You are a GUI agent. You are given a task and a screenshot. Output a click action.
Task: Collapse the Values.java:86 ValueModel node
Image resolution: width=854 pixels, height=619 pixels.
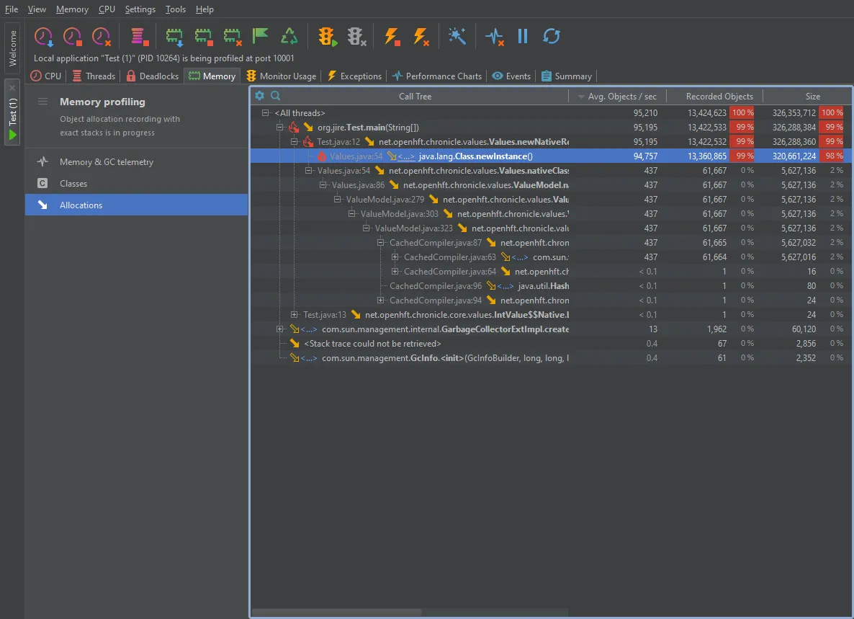click(x=323, y=185)
